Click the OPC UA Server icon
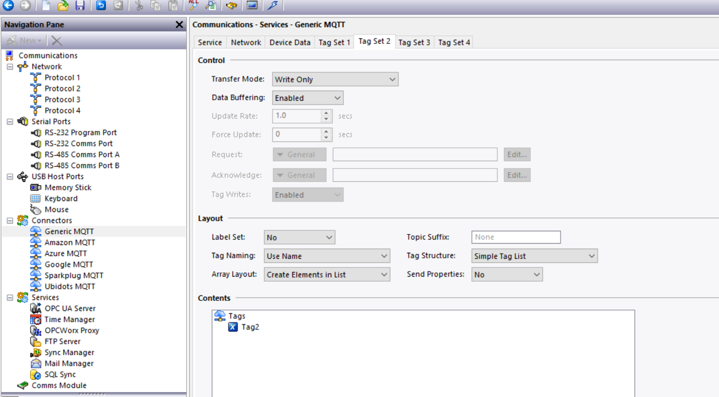 [x=35, y=308]
